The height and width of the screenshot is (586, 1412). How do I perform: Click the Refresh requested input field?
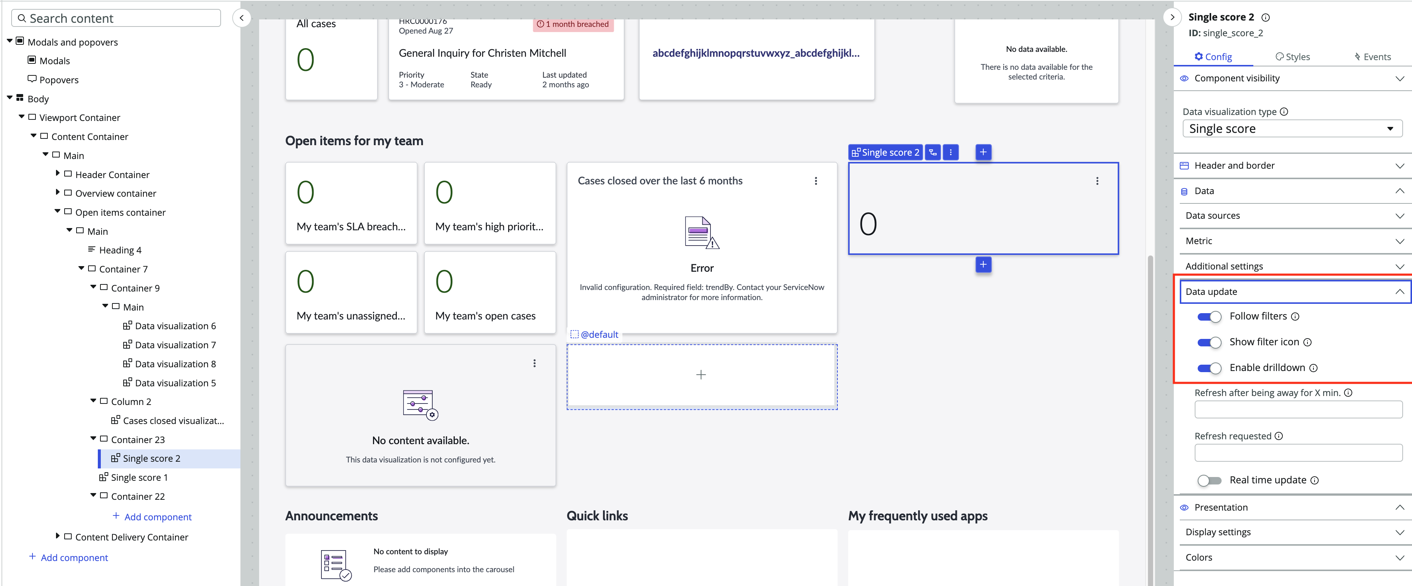click(1298, 453)
